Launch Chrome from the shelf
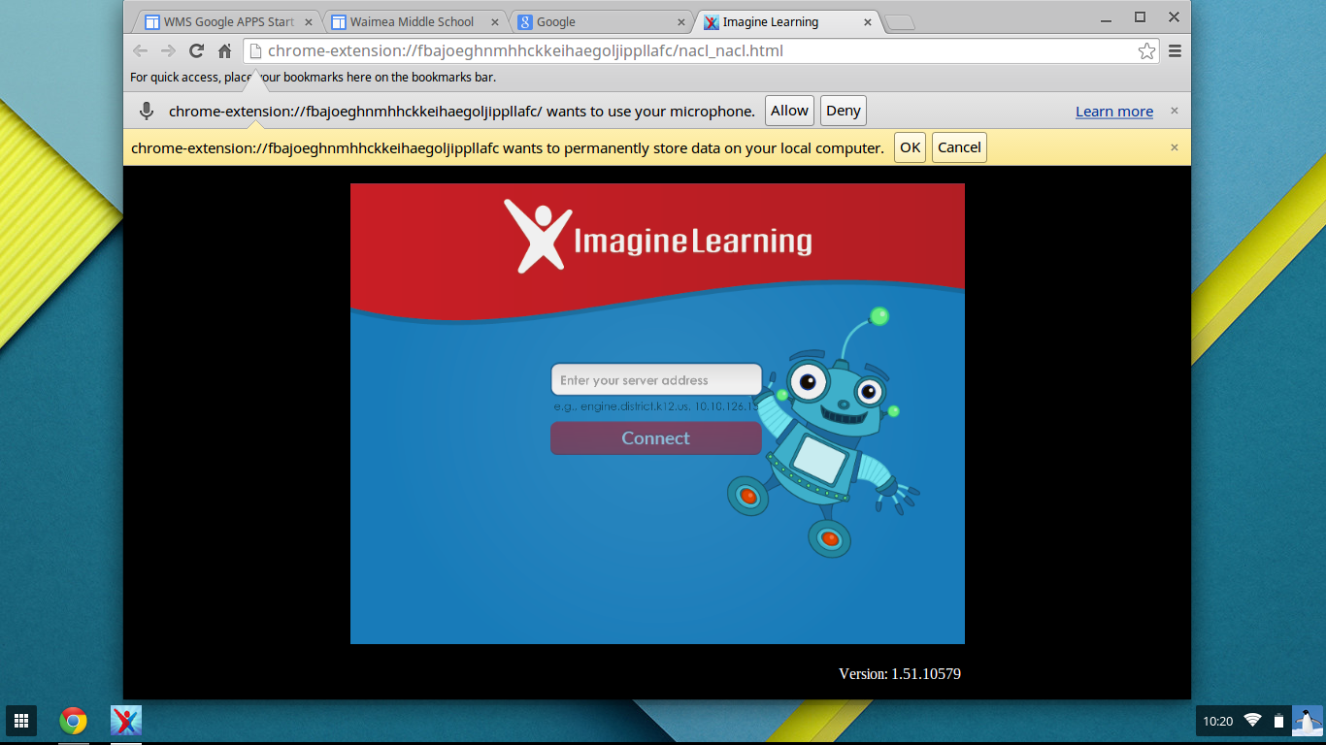This screenshot has width=1326, height=745. [74, 721]
